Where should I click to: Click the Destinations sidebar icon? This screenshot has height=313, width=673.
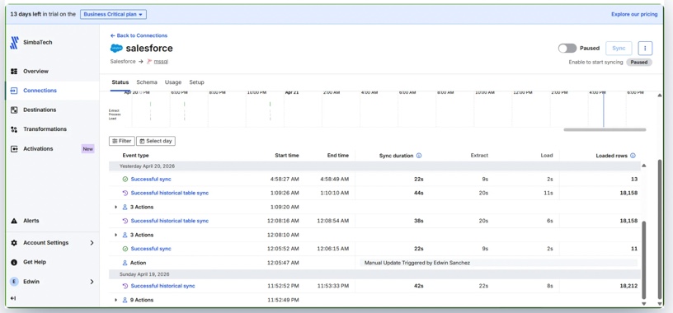[x=14, y=110]
